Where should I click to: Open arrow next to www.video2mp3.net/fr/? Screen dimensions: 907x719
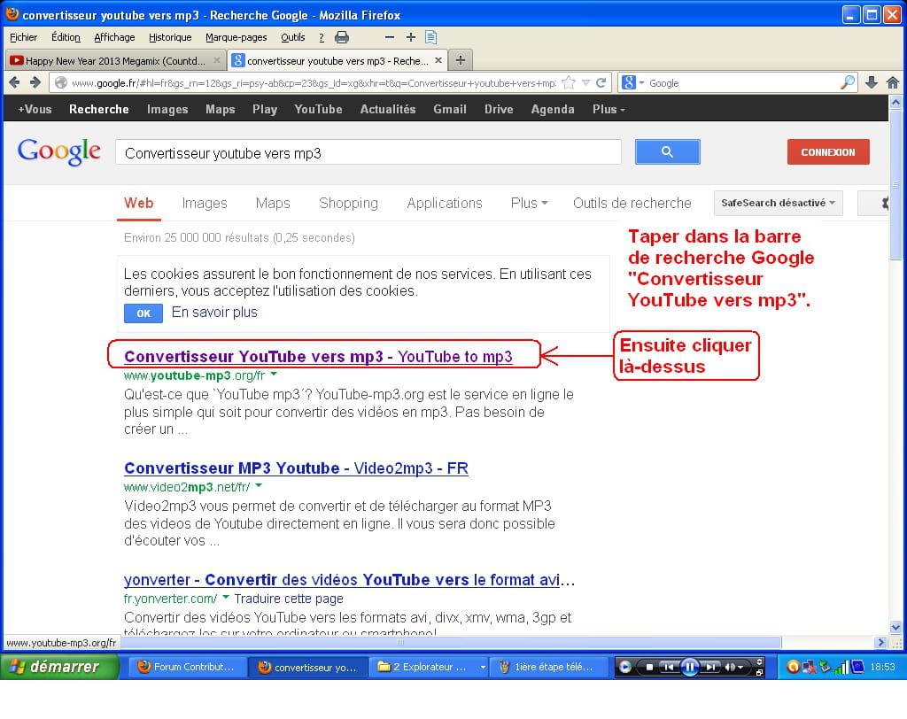[259, 486]
